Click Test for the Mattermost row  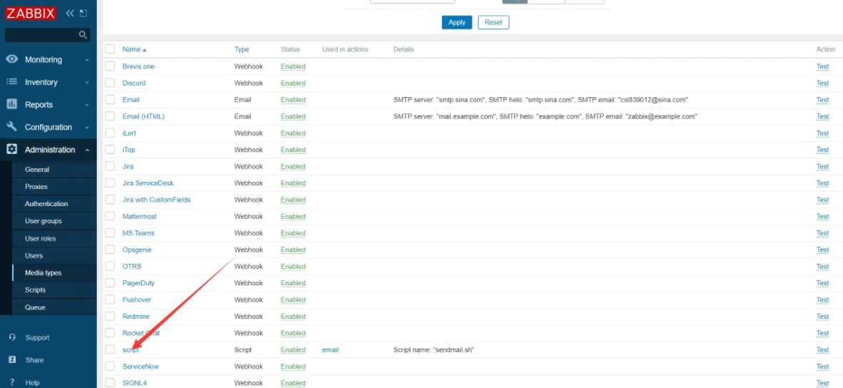point(822,216)
